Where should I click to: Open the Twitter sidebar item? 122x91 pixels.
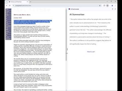8,37
